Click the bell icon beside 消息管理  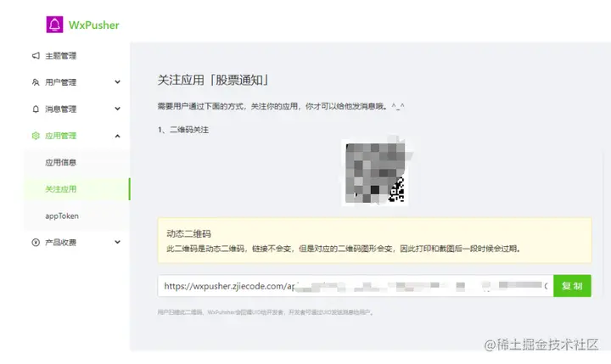point(36,109)
